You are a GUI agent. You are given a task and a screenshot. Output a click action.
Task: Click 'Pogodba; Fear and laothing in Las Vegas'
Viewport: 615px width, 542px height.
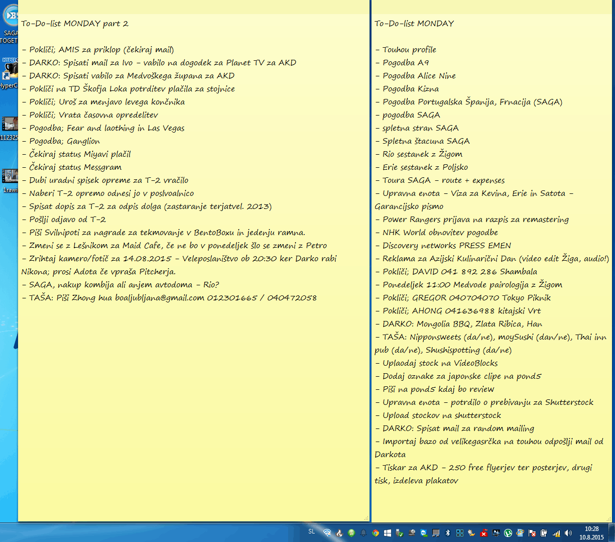(x=103, y=128)
